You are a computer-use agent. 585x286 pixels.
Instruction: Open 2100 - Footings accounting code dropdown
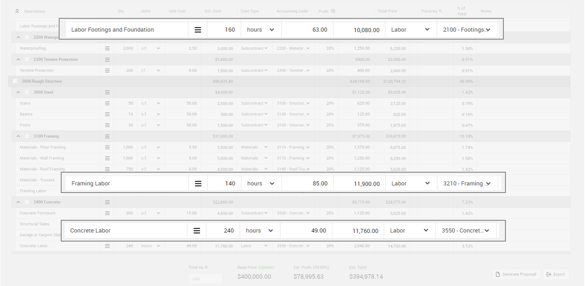(x=467, y=30)
